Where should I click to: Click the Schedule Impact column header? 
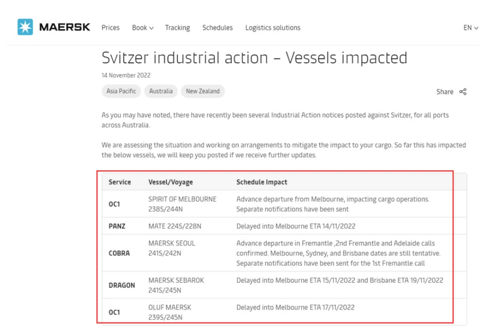pos(262,182)
